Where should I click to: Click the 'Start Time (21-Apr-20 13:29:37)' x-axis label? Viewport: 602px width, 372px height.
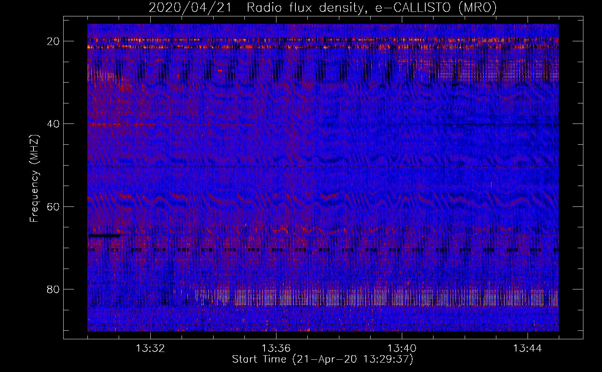[x=323, y=359]
